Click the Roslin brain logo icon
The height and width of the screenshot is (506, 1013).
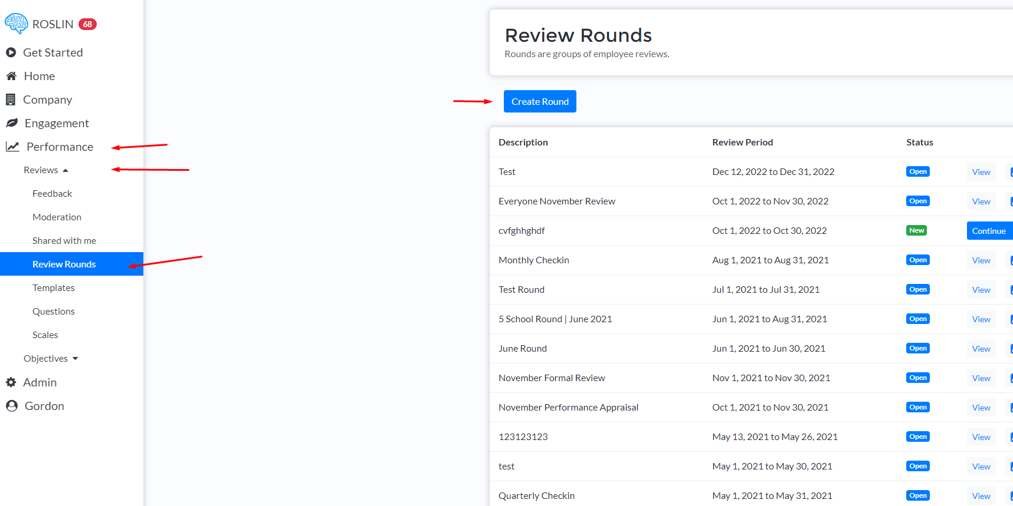17,24
